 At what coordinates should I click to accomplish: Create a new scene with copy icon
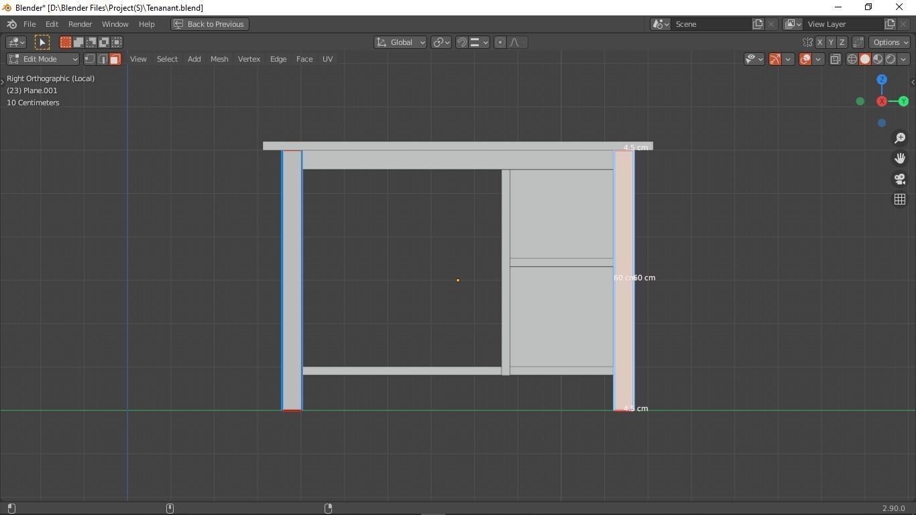(x=758, y=24)
